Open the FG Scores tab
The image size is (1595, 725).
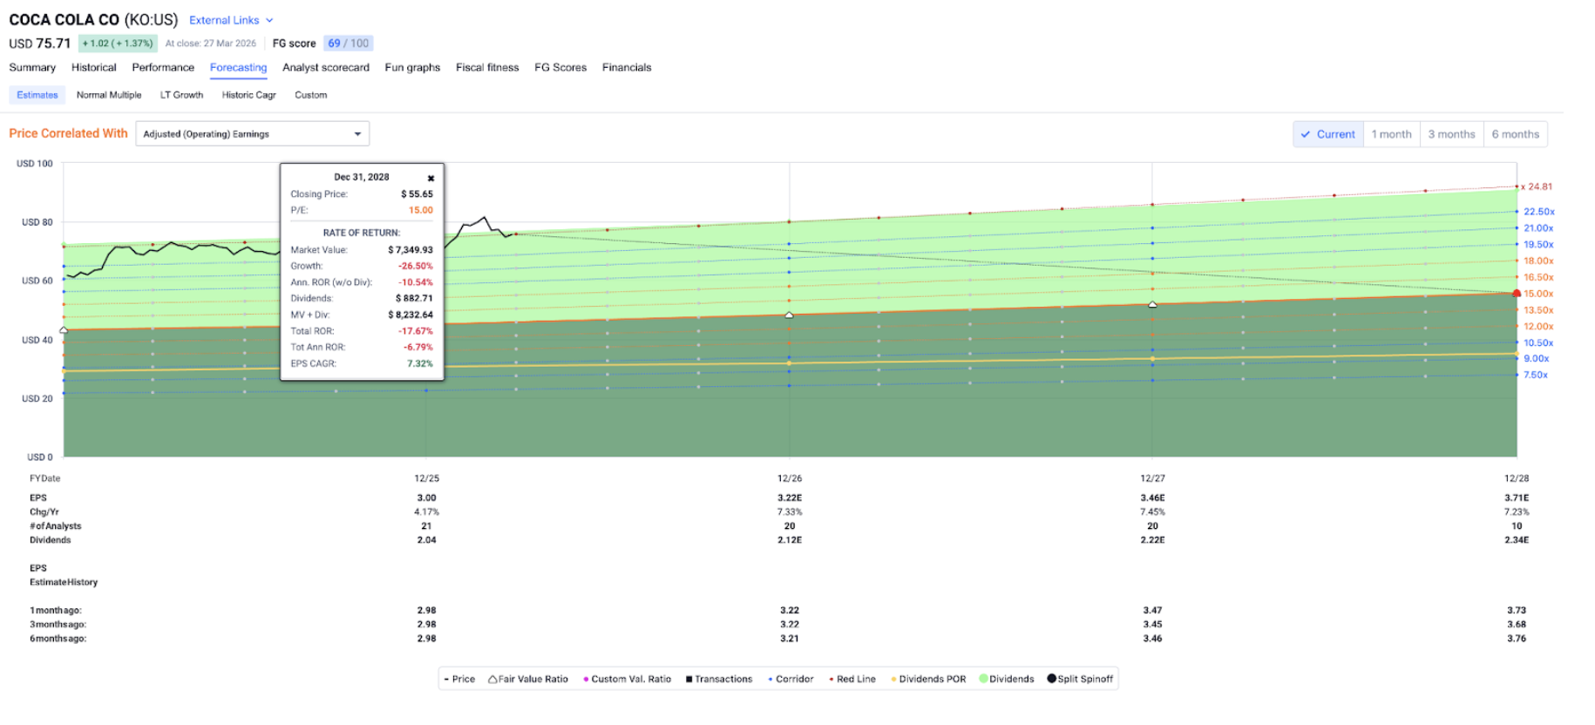(x=560, y=67)
